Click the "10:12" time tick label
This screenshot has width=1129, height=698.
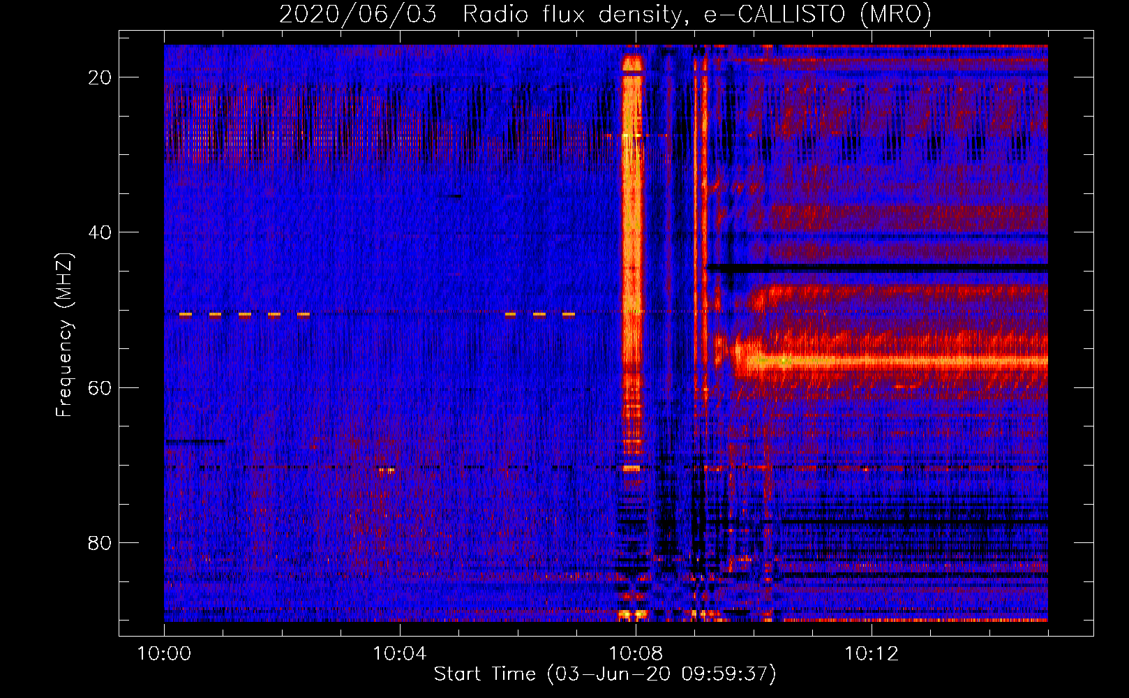pyautogui.click(x=872, y=654)
